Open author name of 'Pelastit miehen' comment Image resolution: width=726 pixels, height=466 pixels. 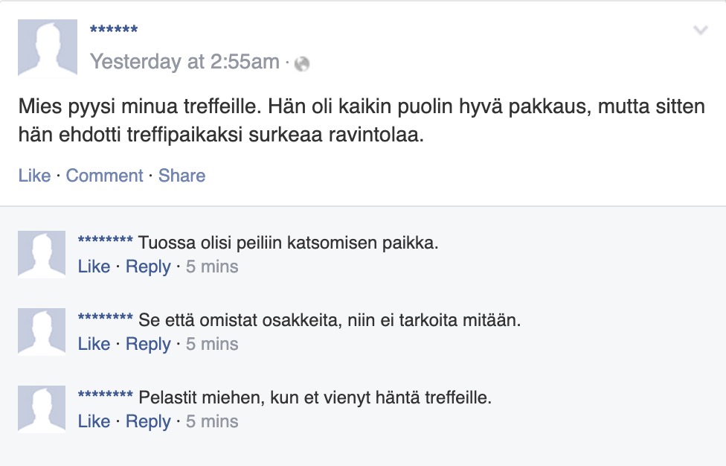[105, 397]
